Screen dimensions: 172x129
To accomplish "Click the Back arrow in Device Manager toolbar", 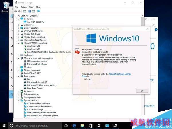I will pyautogui.click(x=15, y=11).
